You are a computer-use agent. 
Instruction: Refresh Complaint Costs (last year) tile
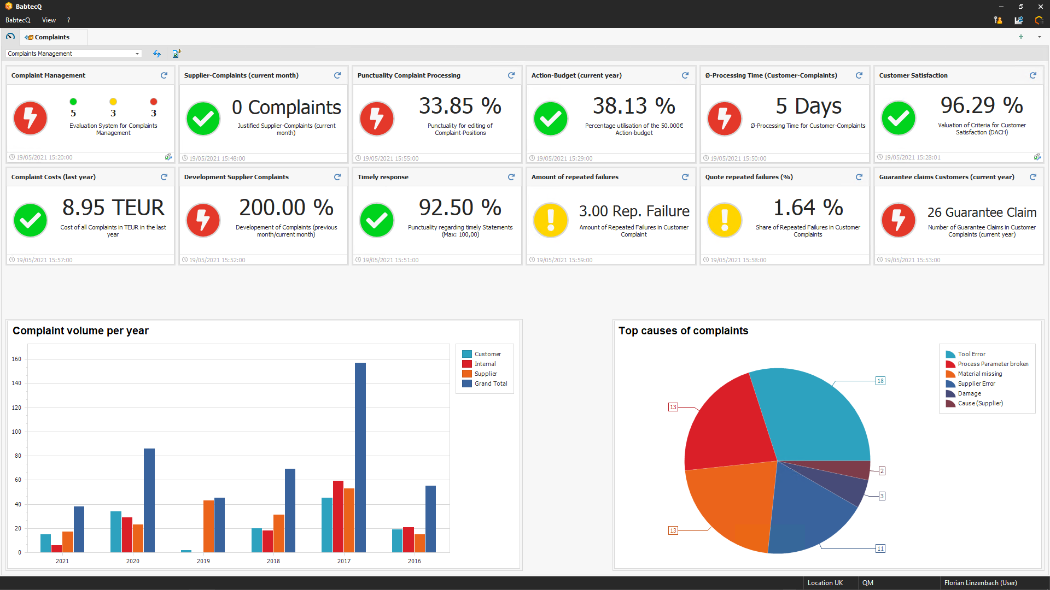click(164, 177)
